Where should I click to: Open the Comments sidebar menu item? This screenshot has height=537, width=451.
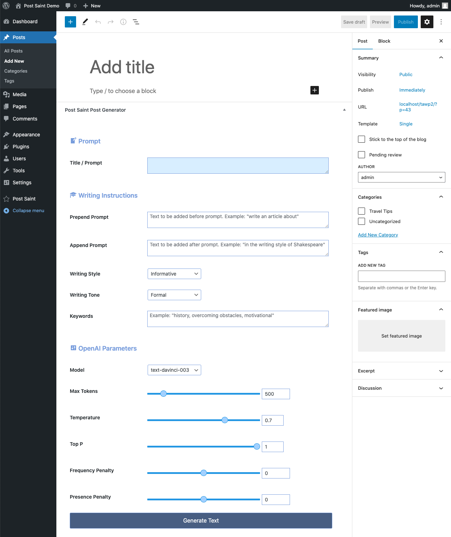point(28,119)
